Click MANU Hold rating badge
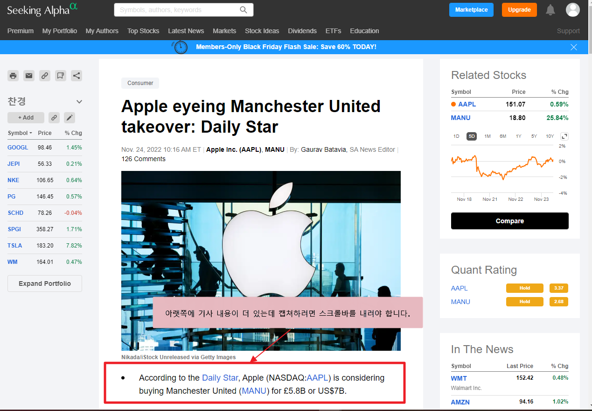 click(525, 302)
